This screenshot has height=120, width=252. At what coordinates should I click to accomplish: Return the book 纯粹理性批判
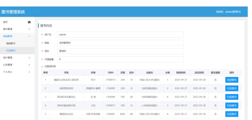click(232, 88)
